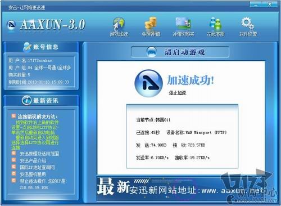Click bullet icon beside 安迅整机租用
This screenshot has height=206, width=281.
[x=13, y=173]
